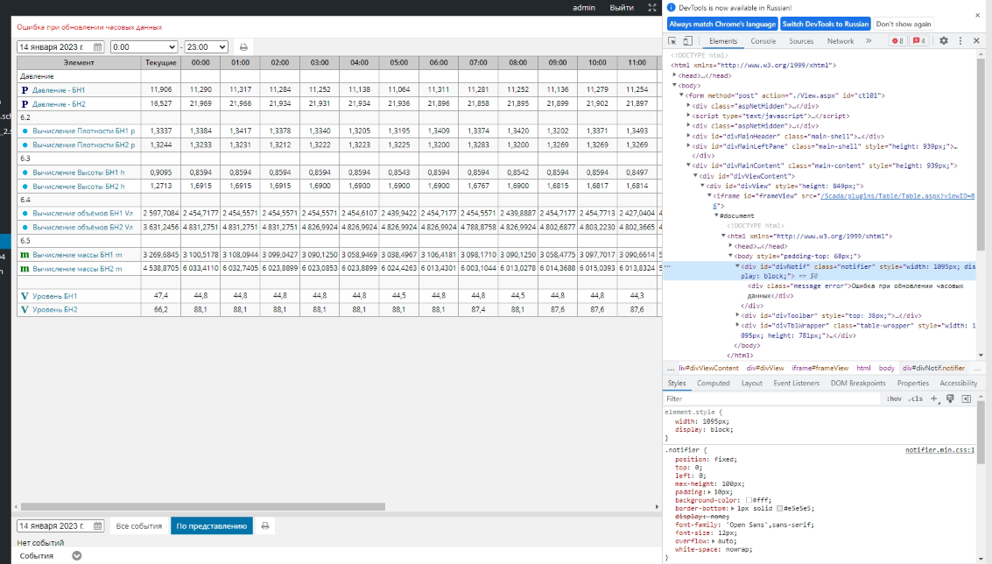Screen dimensions: 992x564
Task: Open the Layout tab
Action: tap(751, 383)
